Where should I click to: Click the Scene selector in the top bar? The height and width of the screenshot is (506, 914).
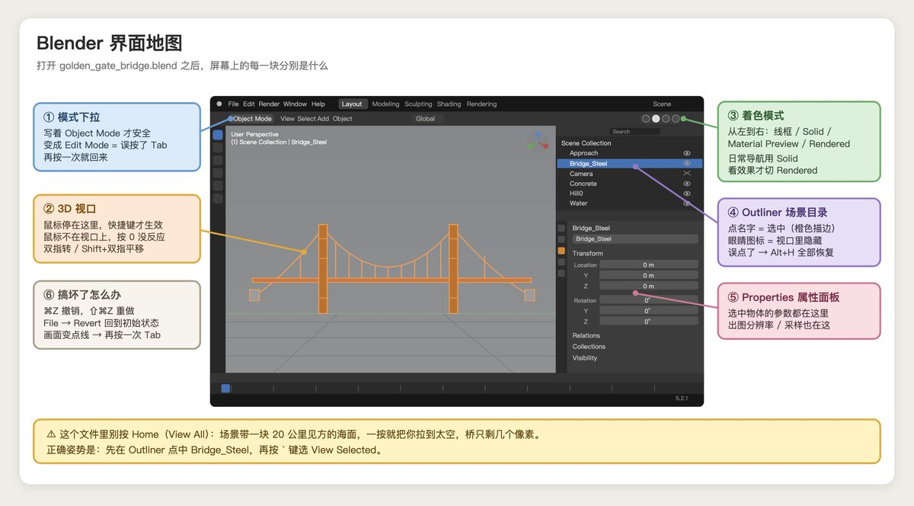(662, 104)
